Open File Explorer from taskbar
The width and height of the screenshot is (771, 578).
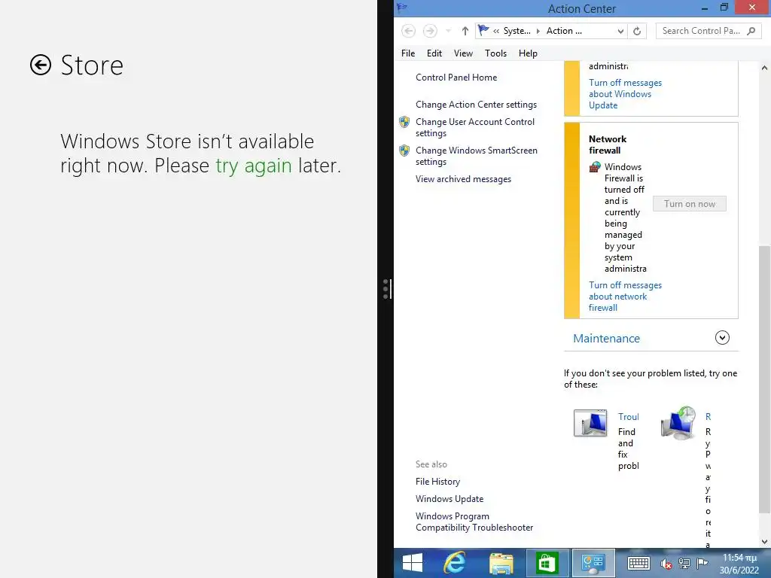coord(501,563)
